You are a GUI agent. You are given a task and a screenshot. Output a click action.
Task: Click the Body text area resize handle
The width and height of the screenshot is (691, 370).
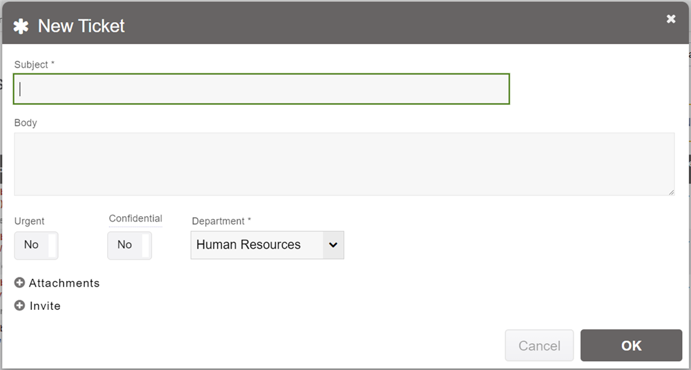[x=670, y=191]
